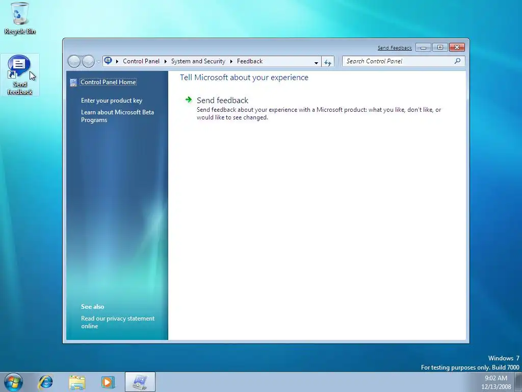Click the Send feedback heading link
The image size is (522, 392).
coord(222,101)
